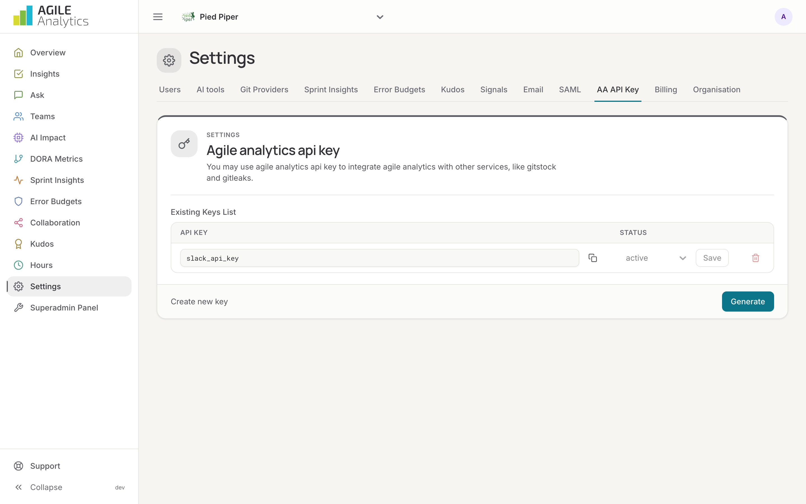Screen dimensions: 806x504
Task: Open the Error Budgets settings tab
Action: click(399, 90)
